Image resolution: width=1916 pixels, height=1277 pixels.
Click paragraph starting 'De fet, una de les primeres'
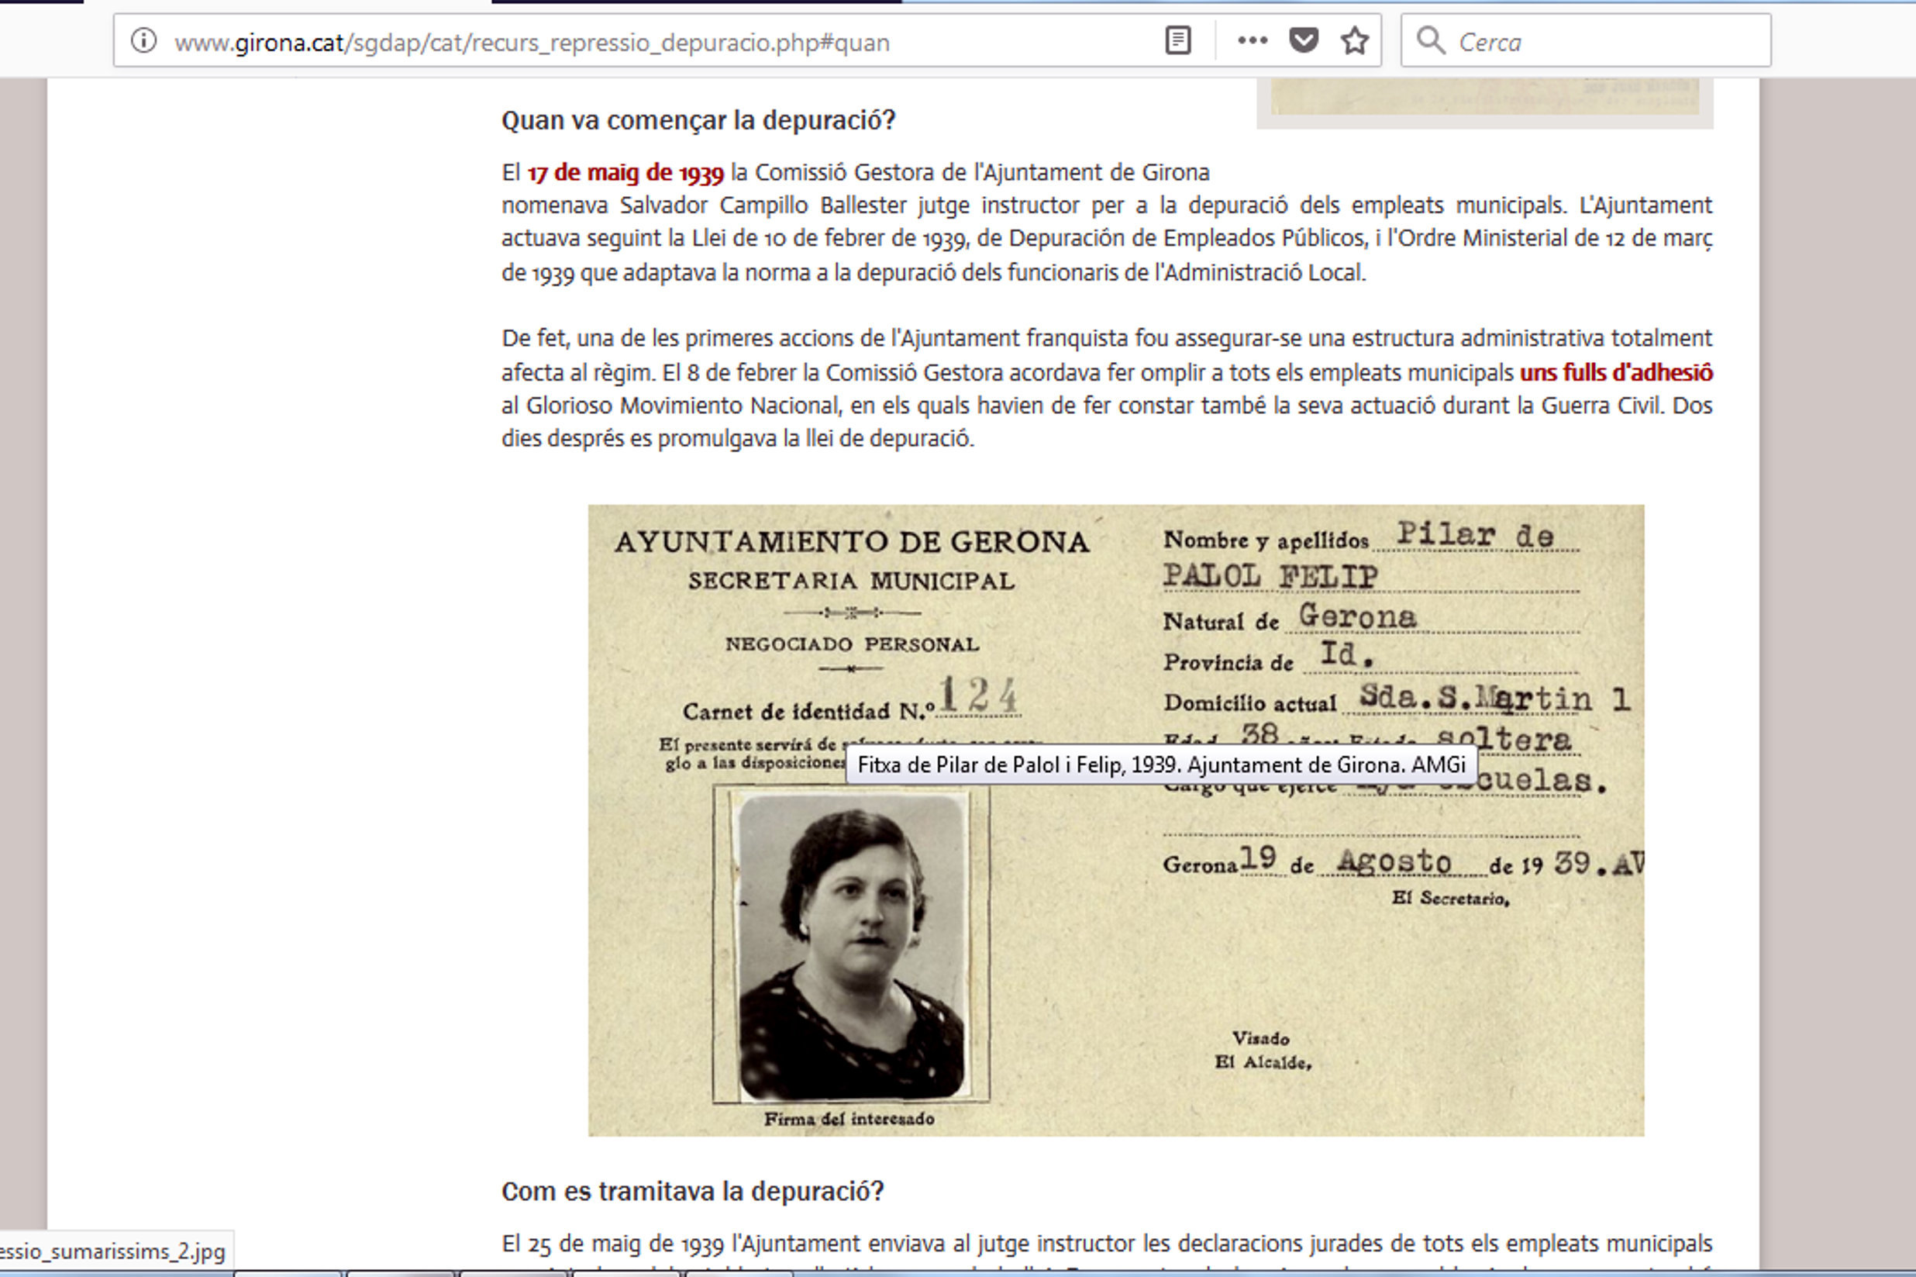(x=1107, y=388)
